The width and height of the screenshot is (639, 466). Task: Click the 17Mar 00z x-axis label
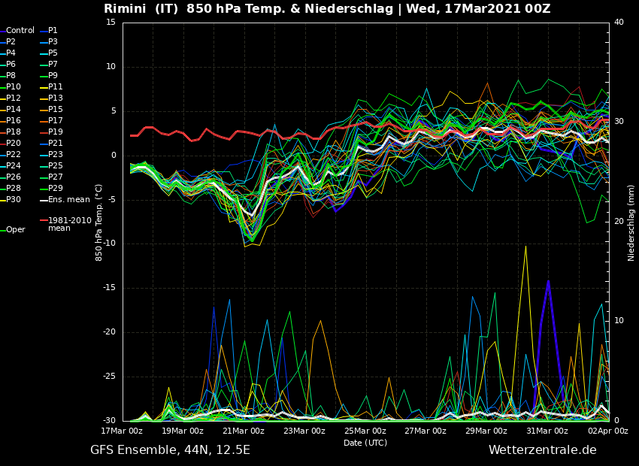[x=123, y=431]
